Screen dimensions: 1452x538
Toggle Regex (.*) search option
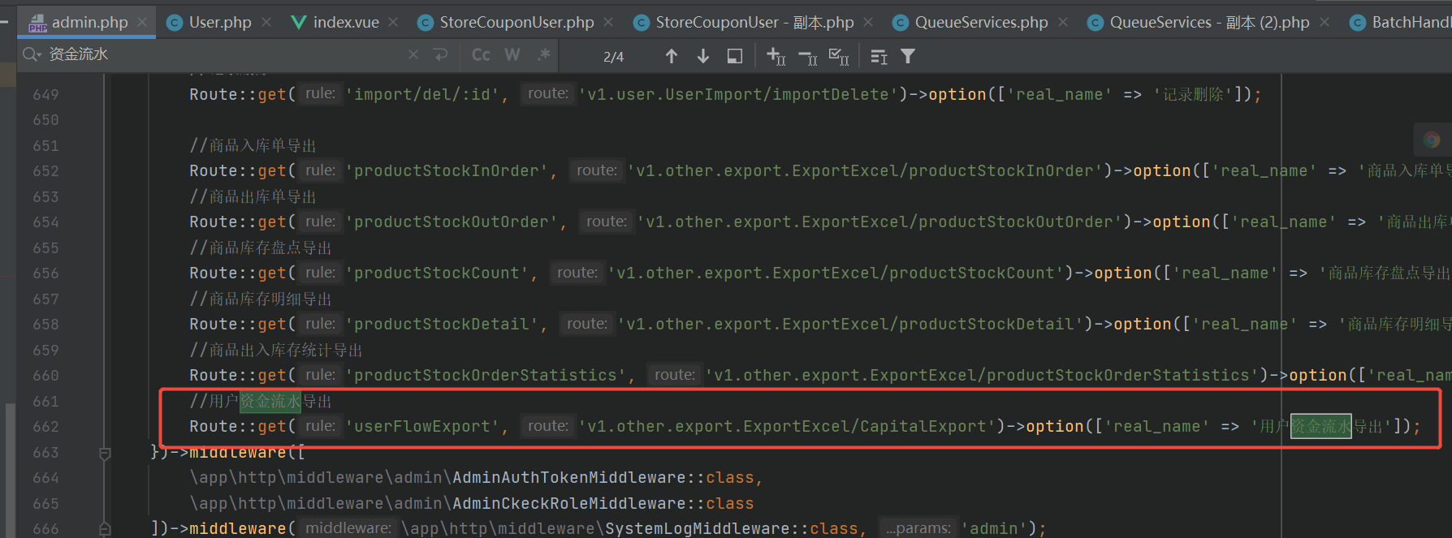(543, 54)
